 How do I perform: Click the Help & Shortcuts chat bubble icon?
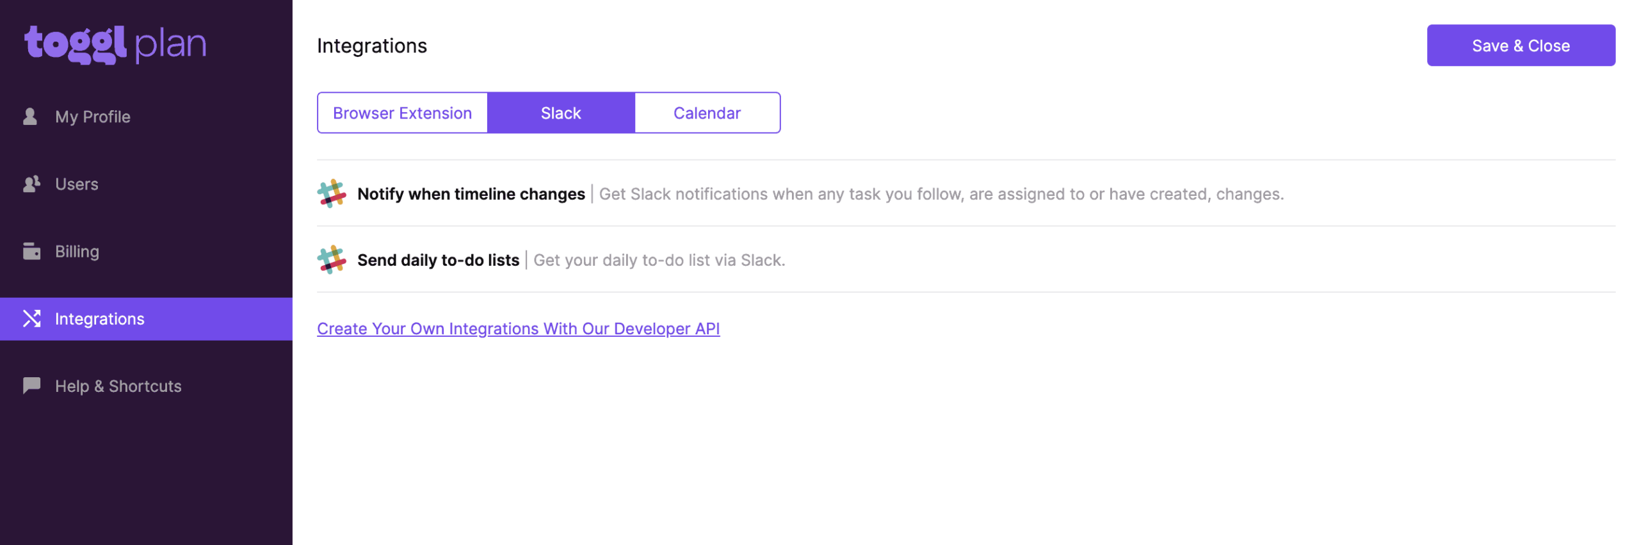(31, 386)
